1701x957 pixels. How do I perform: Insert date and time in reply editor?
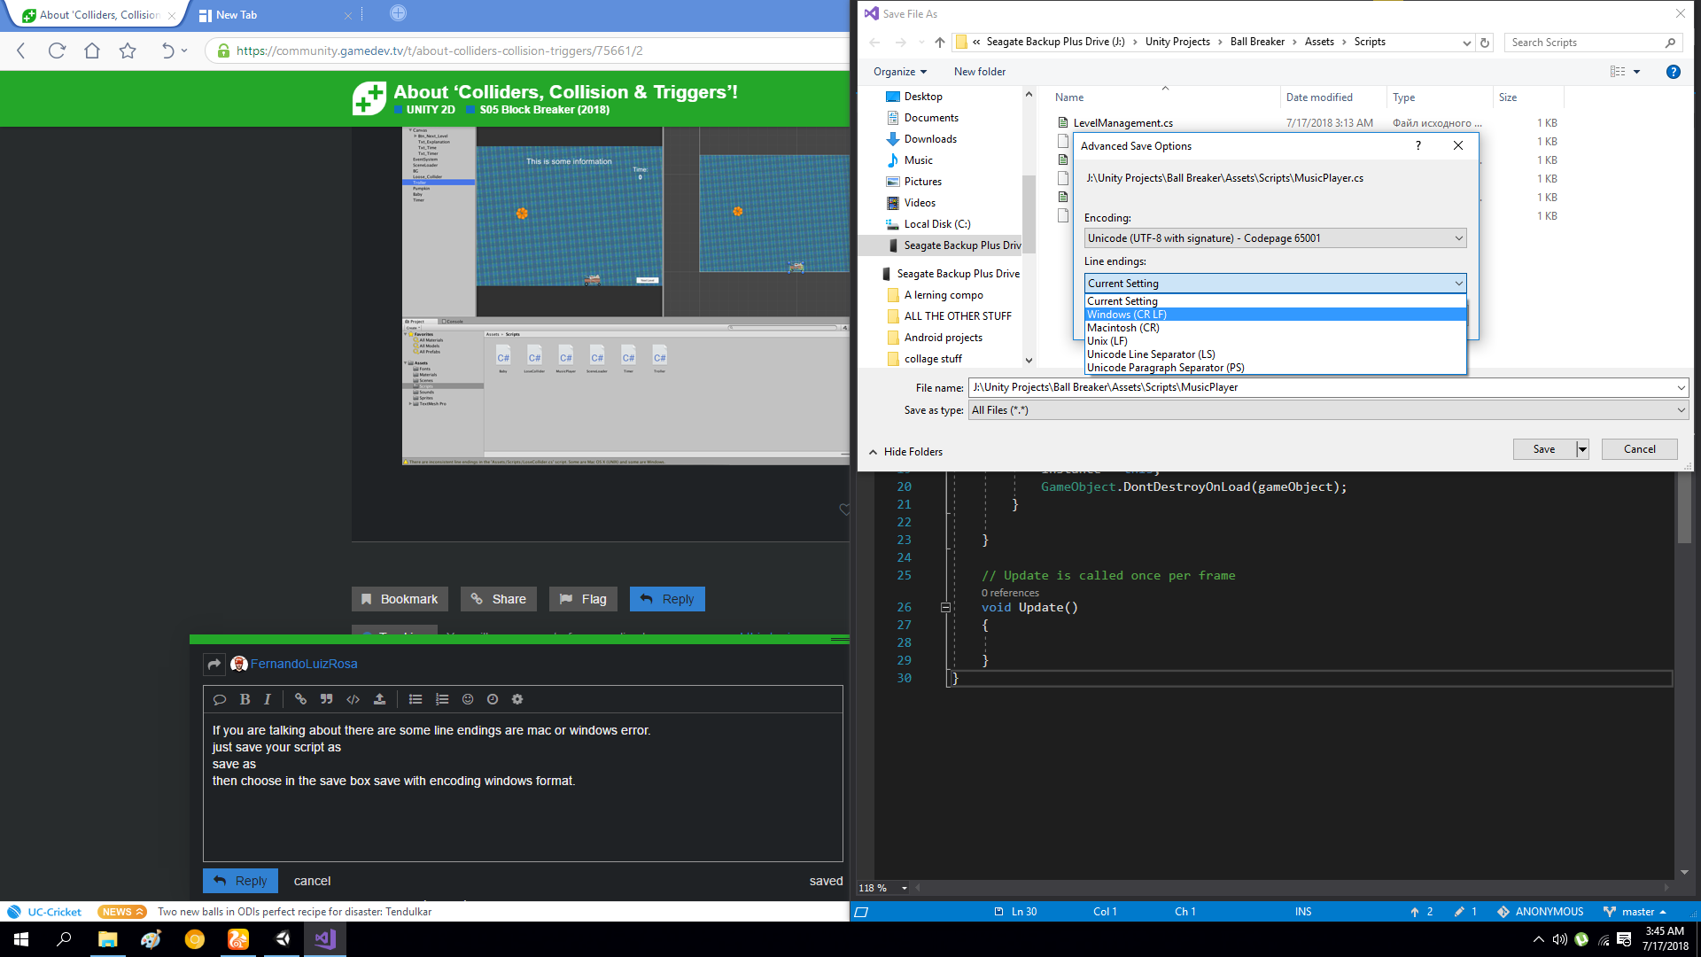click(493, 699)
